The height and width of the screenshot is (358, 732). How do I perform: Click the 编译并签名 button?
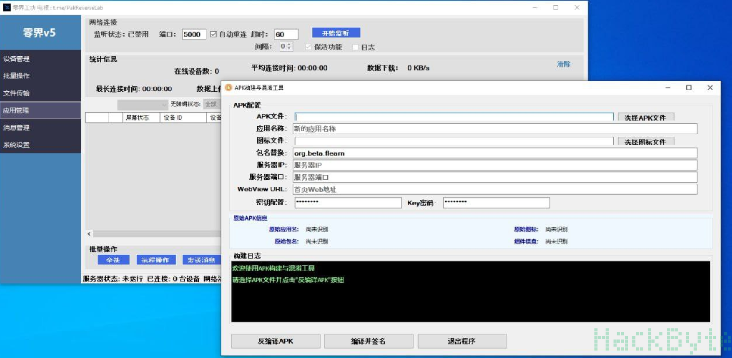[369, 341]
